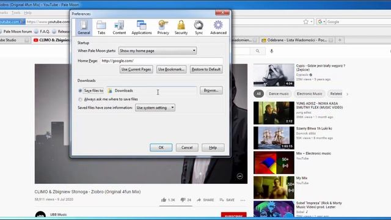Image resolution: width=391 pixels, height=220 pixels.
Task: Cancel the Preferences dialog
Action: (187, 147)
